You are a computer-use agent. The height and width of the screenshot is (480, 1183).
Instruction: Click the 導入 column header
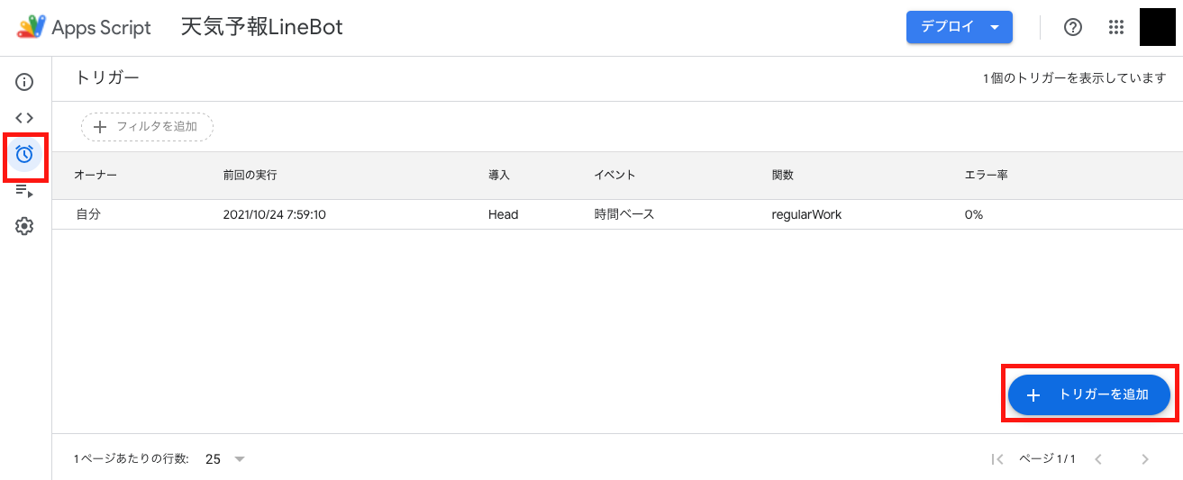[x=499, y=175]
